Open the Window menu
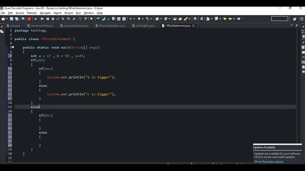 tap(89, 13)
